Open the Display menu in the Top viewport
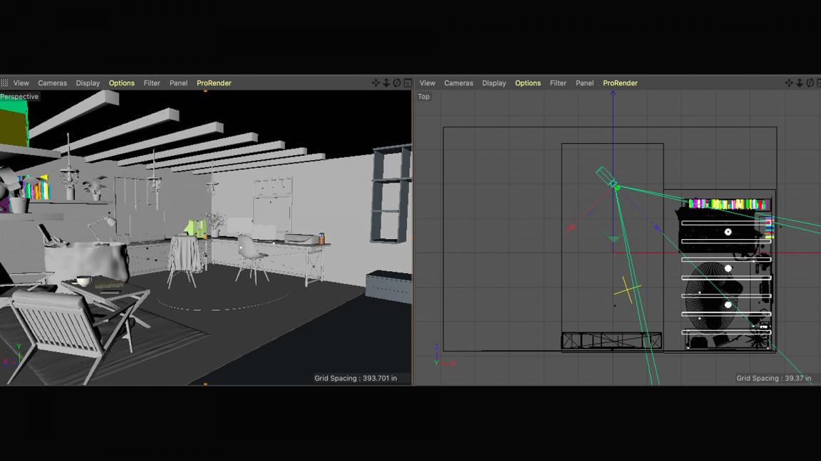This screenshot has width=821, height=461. click(495, 83)
